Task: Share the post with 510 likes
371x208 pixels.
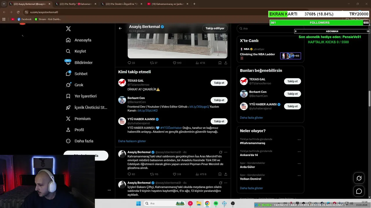Action: click(225, 63)
